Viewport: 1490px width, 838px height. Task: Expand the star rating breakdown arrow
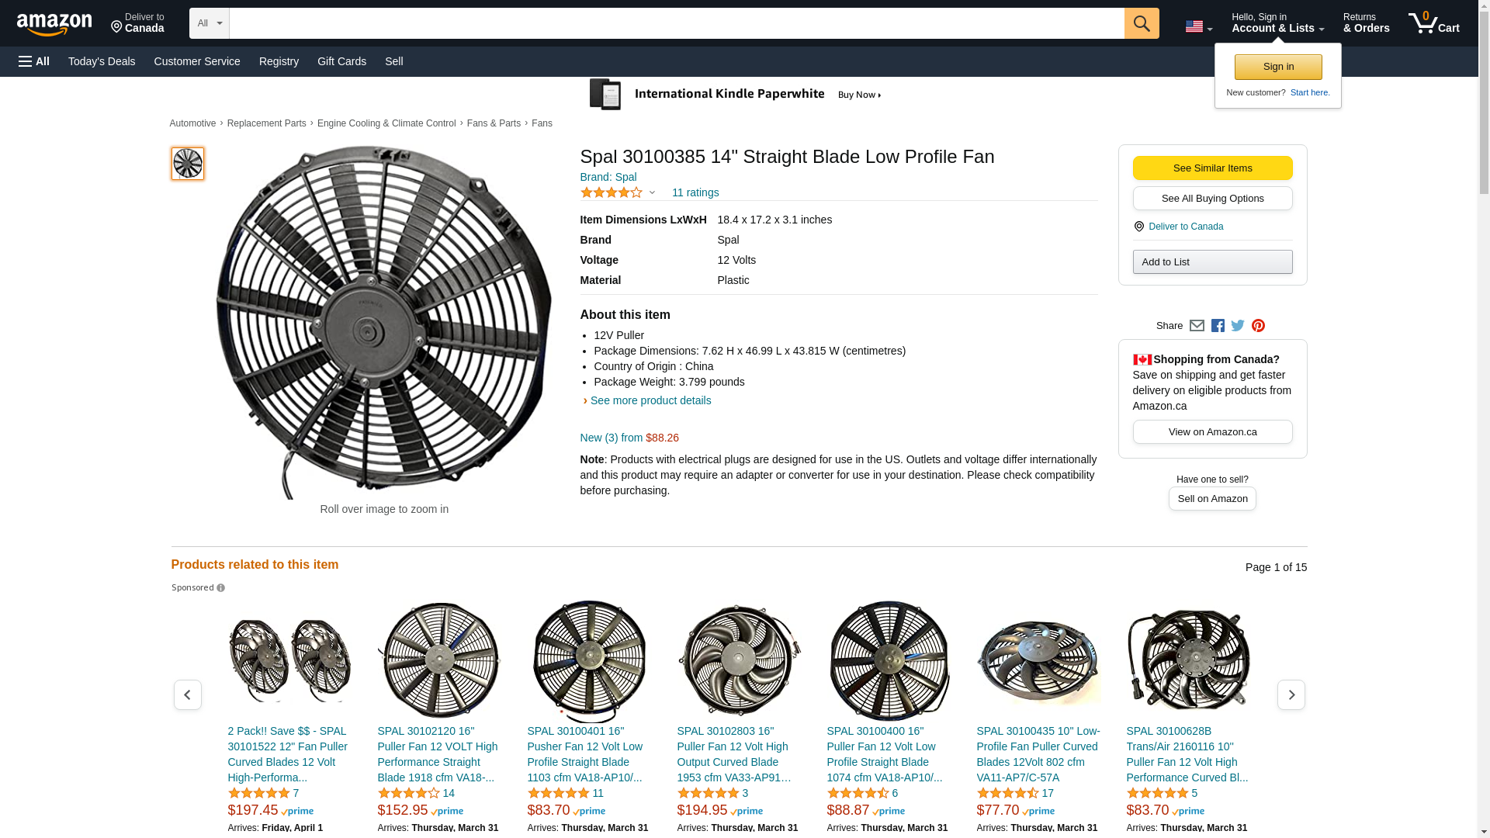[x=652, y=192]
